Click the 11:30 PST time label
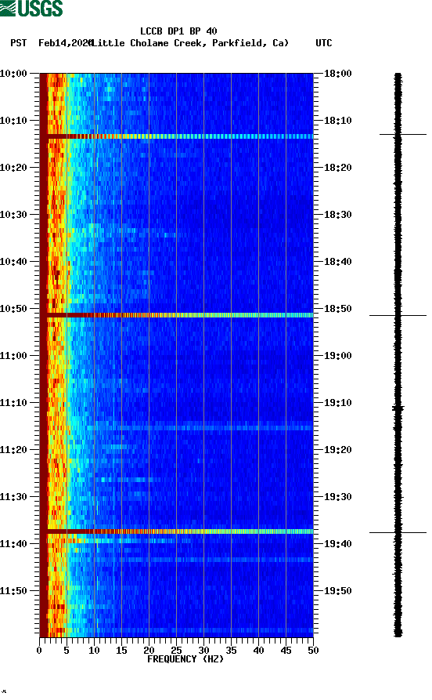The image size is (432, 700). [x=13, y=497]
